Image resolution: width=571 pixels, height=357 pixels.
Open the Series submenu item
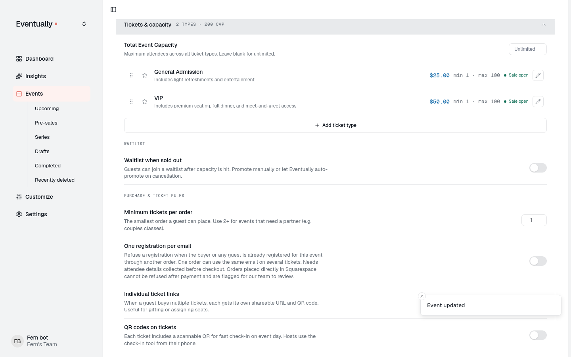42,137
